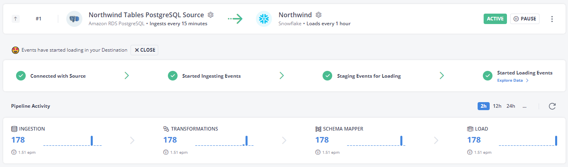This screenshot has height=167, width=568.
Task: Open the Explore Data link
Action: [x=513, y=80]
